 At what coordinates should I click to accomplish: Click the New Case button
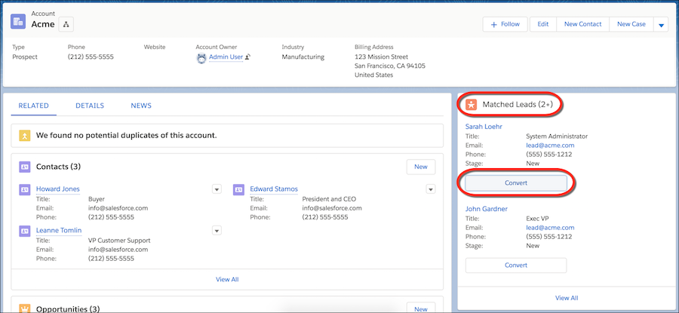click(631, 24)
